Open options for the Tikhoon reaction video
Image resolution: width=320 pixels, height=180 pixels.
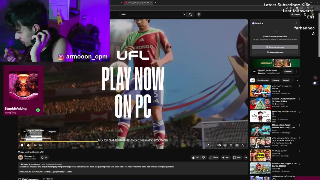[x=299, y=125]
